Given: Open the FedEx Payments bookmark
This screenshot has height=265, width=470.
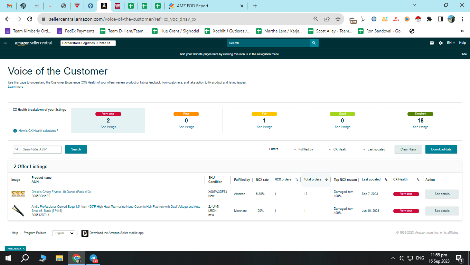Looking at the screenshot, I should 76,31.
